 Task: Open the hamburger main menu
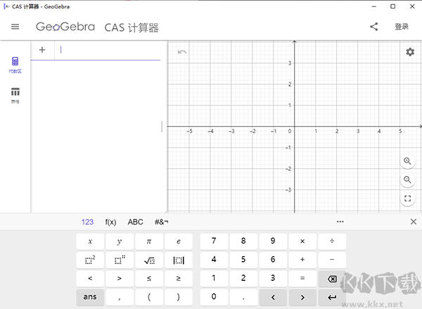pyautogui.click(x=15, y=27)
